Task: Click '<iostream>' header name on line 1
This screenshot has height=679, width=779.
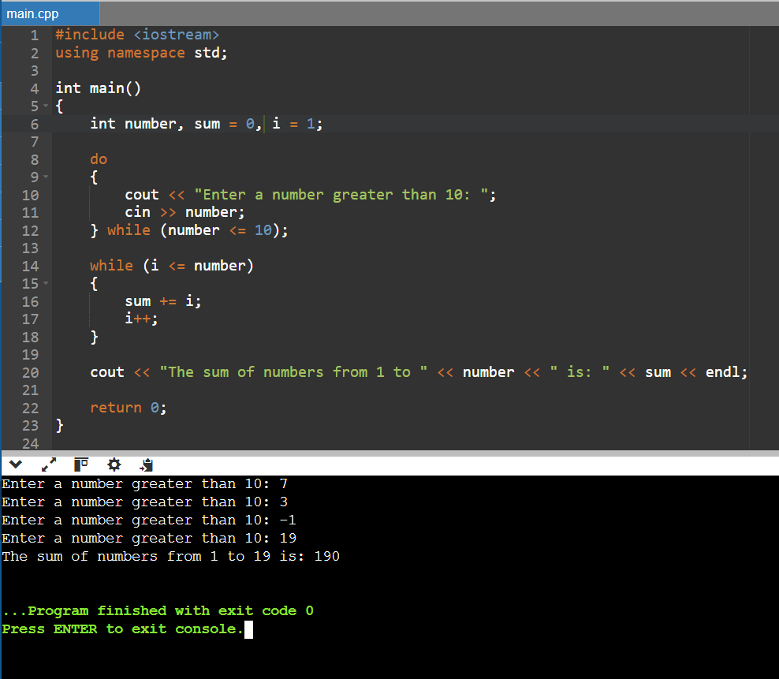Action: tap(177, 35)
